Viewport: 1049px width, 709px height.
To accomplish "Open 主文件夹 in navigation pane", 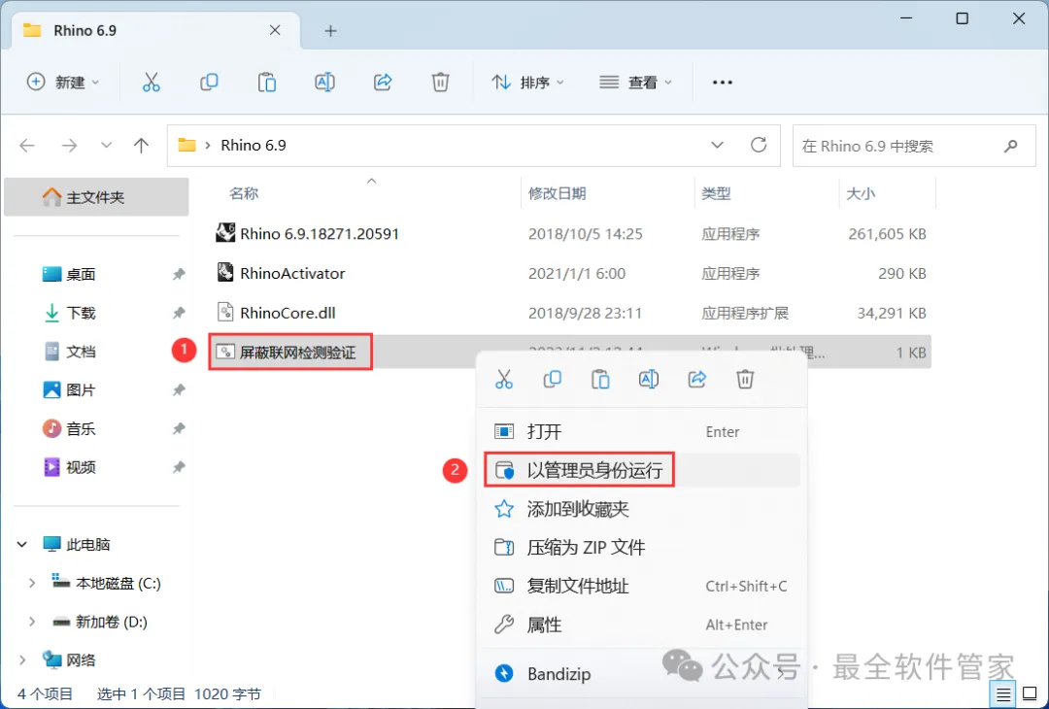I will 96,197.
